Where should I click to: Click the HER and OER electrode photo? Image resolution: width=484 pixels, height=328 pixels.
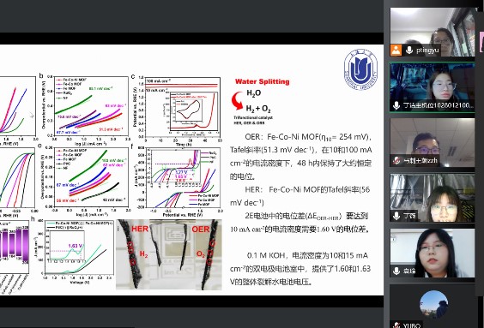coord(169,254)
